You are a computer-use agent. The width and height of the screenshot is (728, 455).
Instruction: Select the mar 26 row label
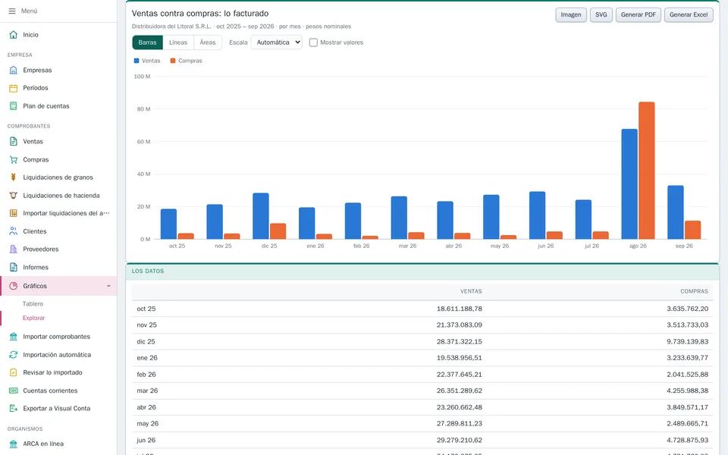click(x=147, y=391)
